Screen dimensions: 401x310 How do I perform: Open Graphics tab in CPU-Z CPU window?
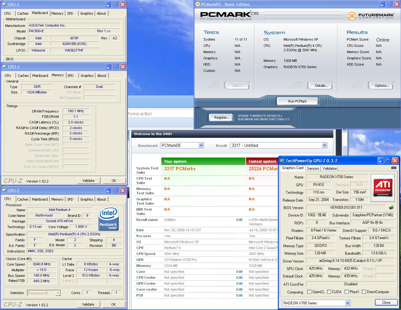[x=86, y=199]
